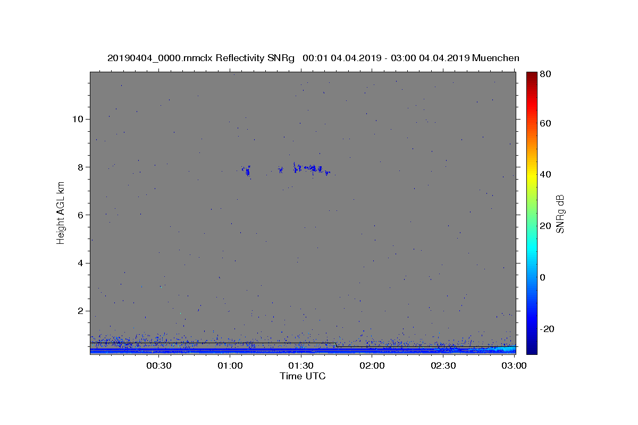638x425 pixels.
Task: Click the height tick label 2
Action: [82, 311]
